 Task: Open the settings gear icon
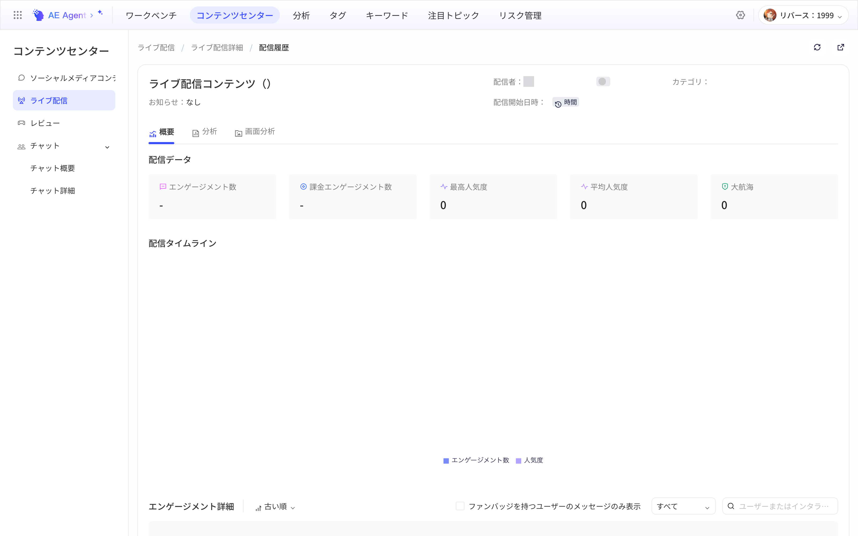coord(740,15)
